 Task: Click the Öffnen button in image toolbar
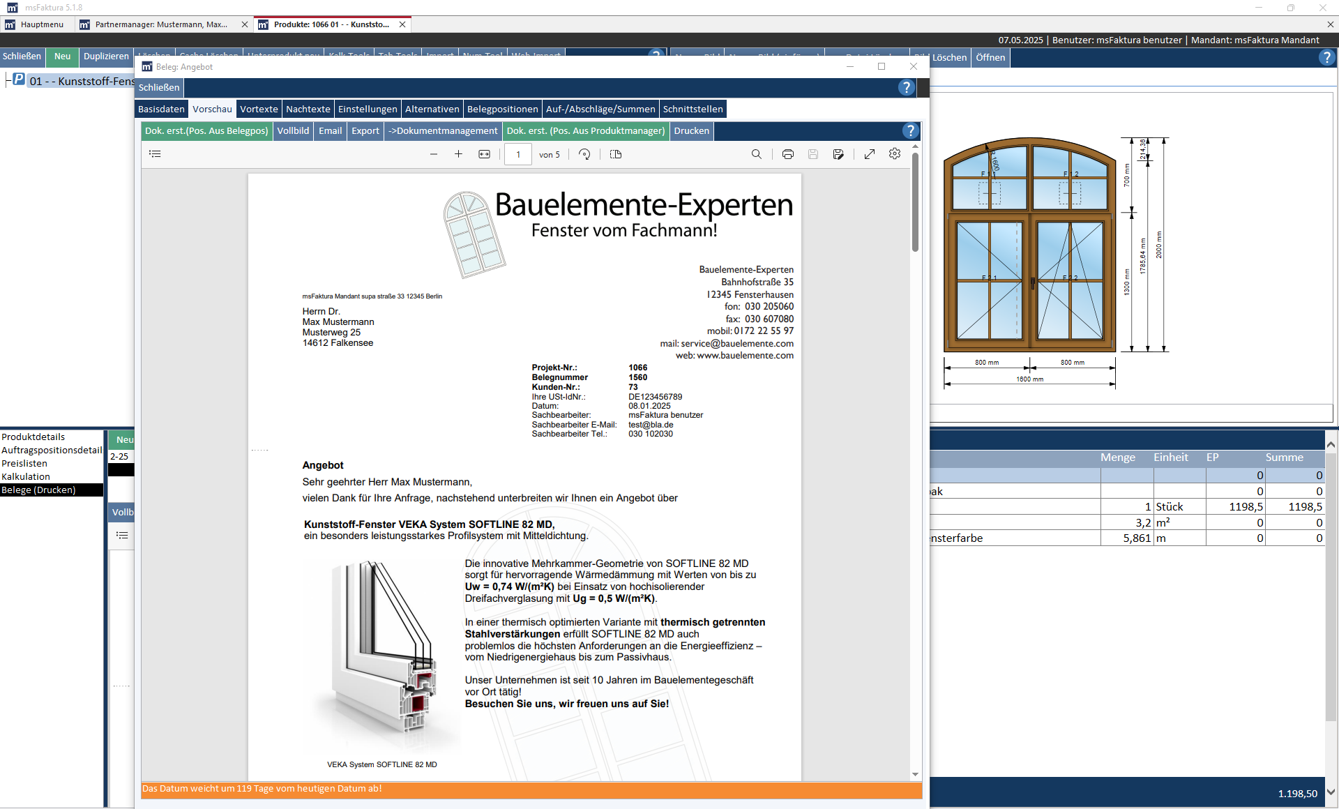click(x=990, y=57)
